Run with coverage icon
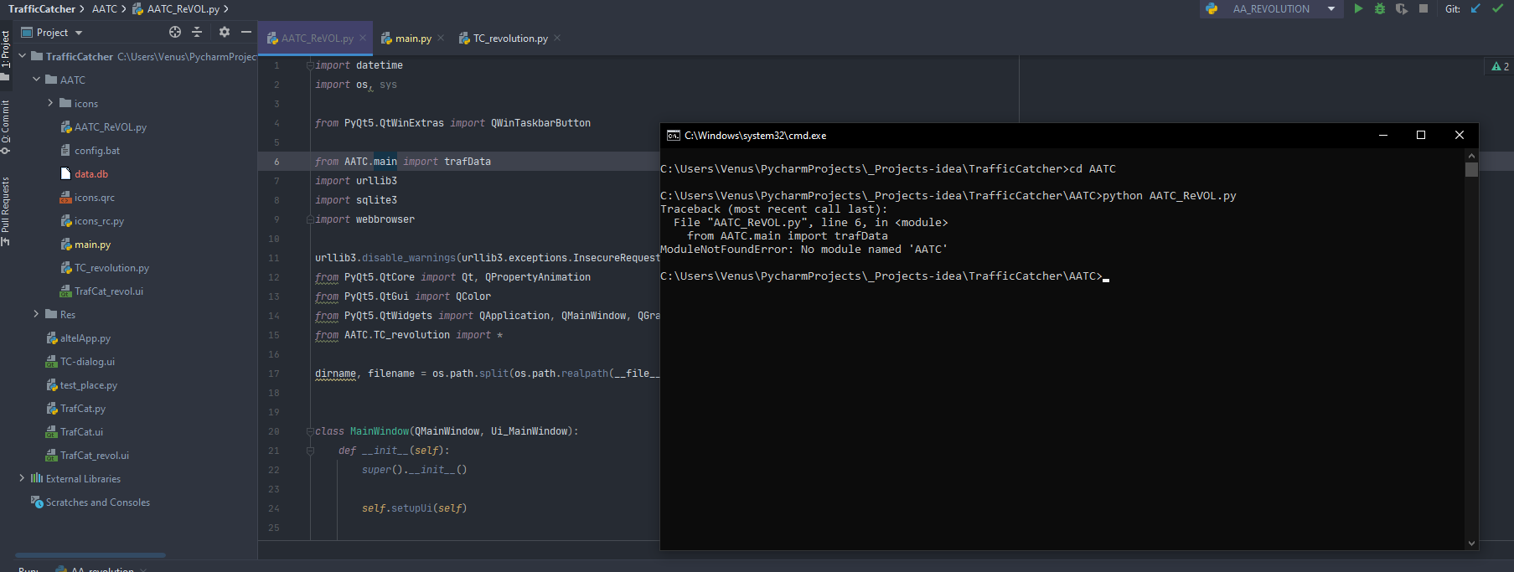Viewport: 1514px width, 572px height. (1401, 8)
